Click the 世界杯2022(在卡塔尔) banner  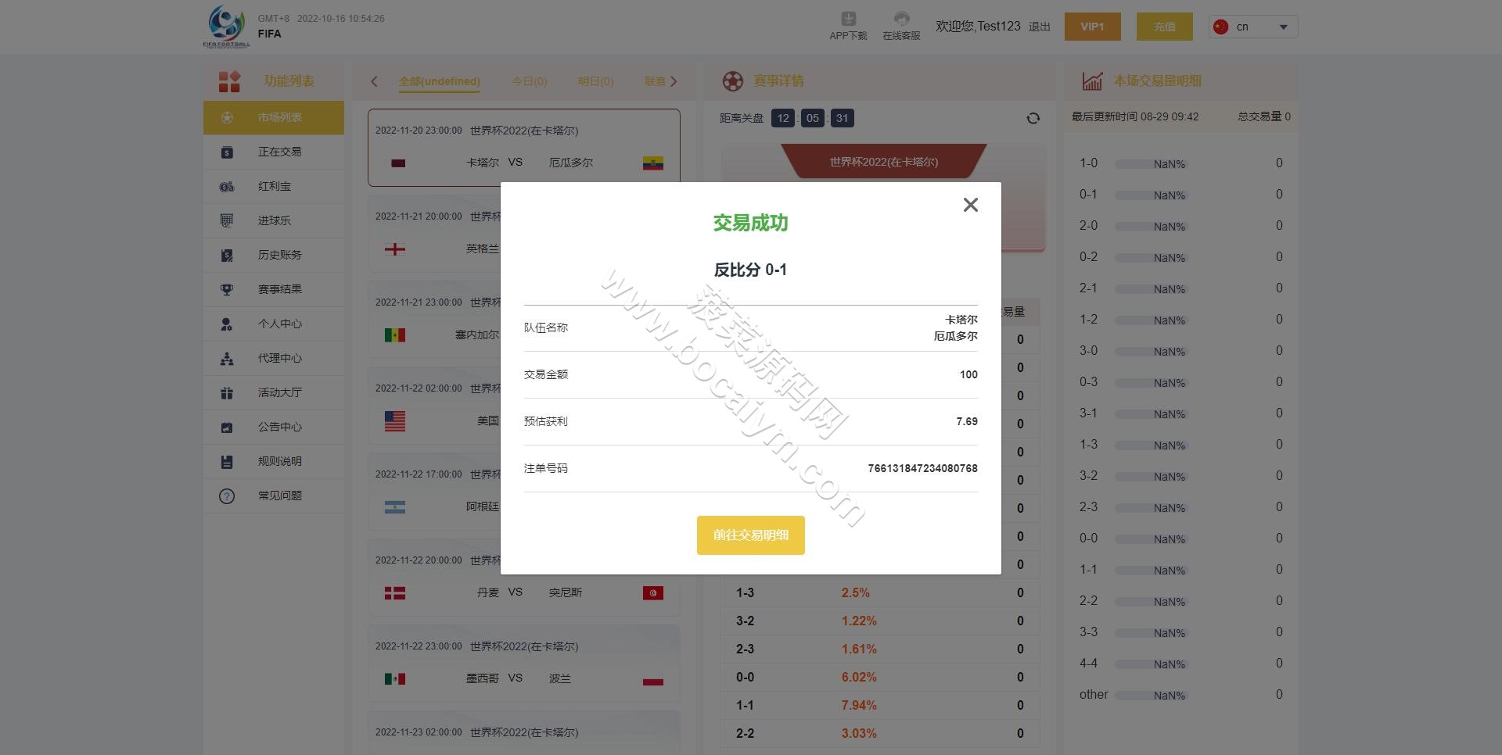[x=884, y=161]
